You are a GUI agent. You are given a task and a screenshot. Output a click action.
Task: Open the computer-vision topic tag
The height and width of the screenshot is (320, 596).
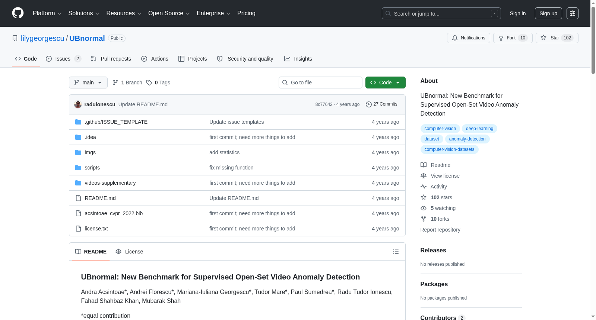tap(440, 129)
